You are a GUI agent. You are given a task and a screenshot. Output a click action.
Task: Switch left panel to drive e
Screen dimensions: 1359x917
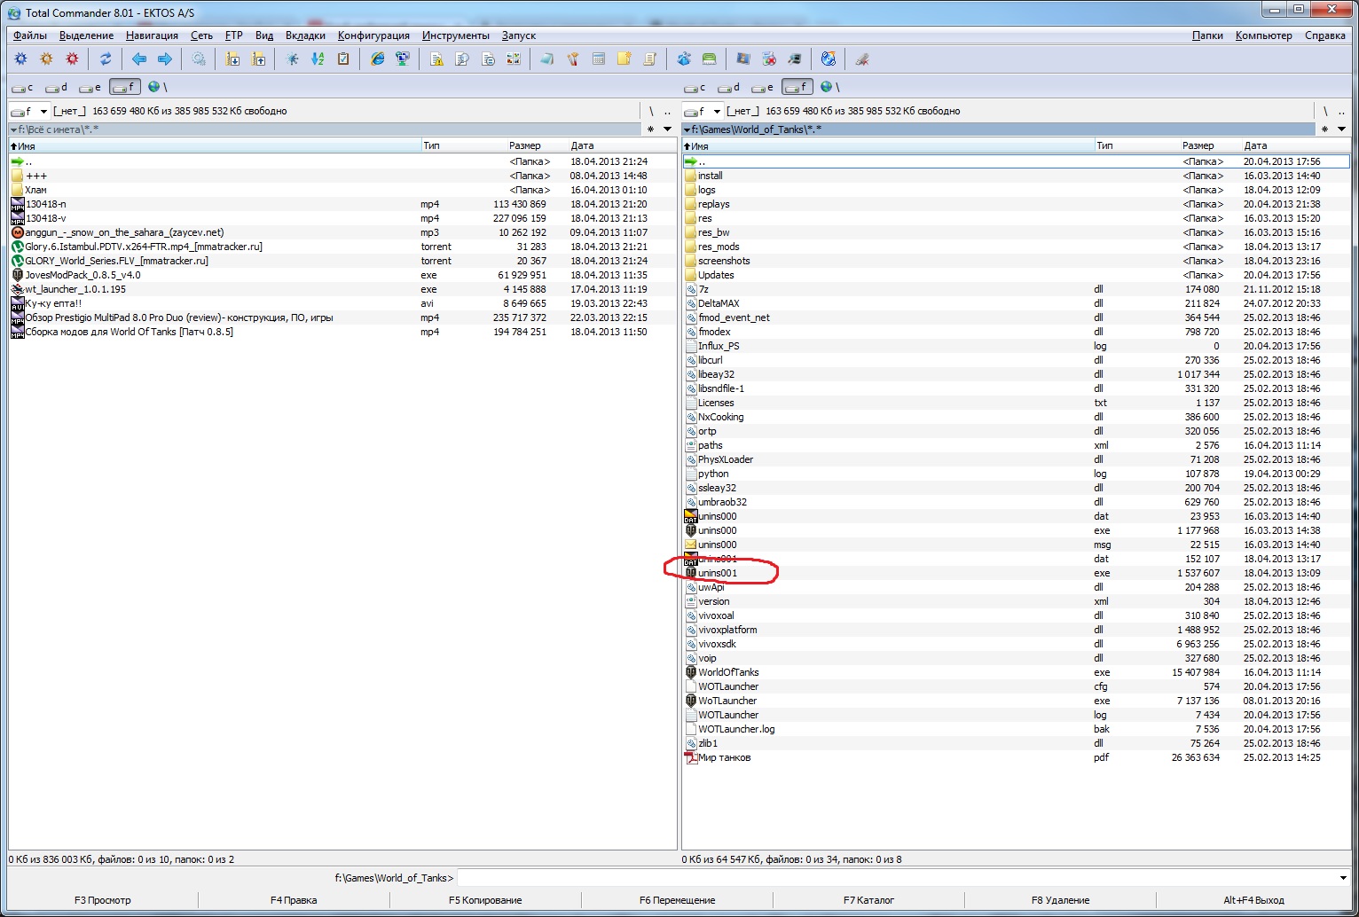tap(90, 87)
